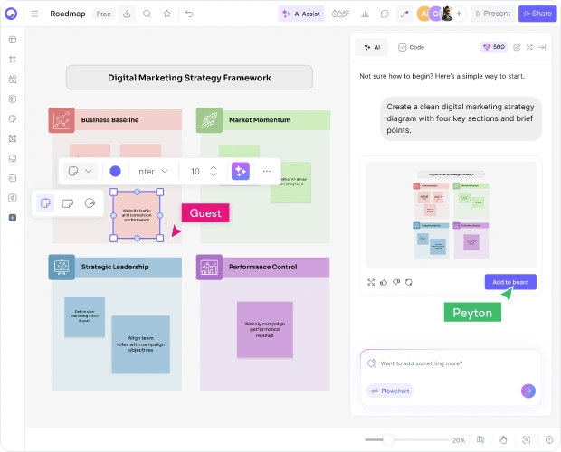Image resolution: width=561 pixels, height=452 pixels.
Task: Start presentation with the Present button
Action: [x=492, y=14]
